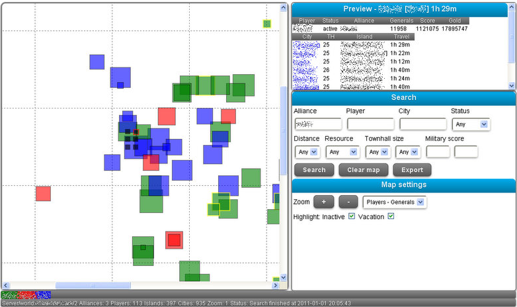Click the Map settings panel header
This screenshot has width=517, height=307.
403,185
